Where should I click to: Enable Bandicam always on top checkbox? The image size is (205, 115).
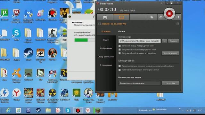119,46
